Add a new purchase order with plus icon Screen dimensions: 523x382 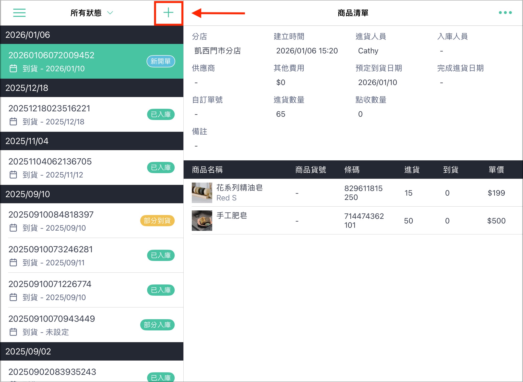tap(168, 13)
